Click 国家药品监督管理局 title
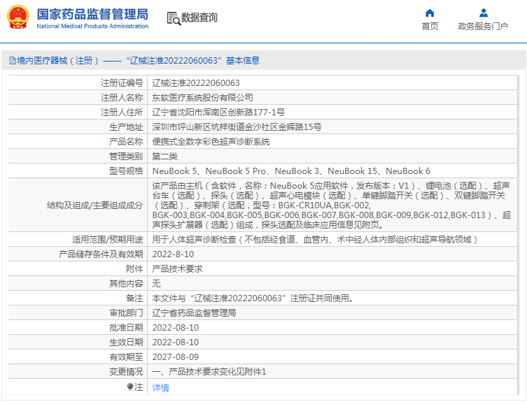Image resolution: width=527 pixels, height=404 pixels. [x=92, y=14]
